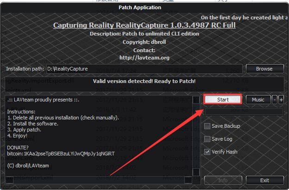Click the '2. Install the software.' line
The width and height of the screenshot is (289, 190).
[33, 124]
